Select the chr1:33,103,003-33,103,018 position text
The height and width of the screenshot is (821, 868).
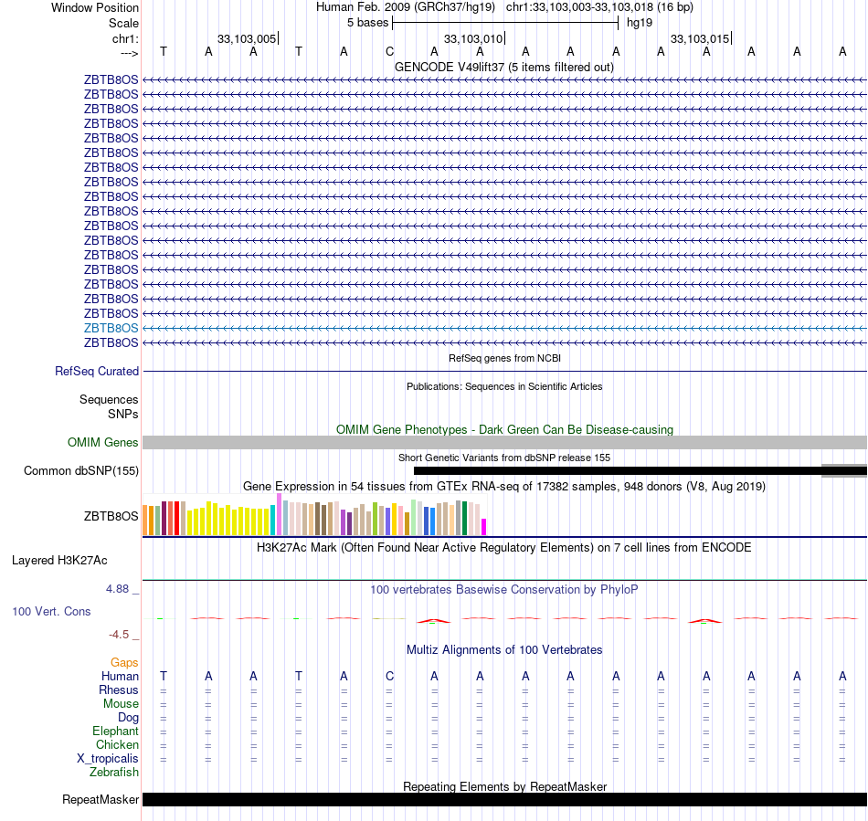pyautogui.click(x=599, y=7)
